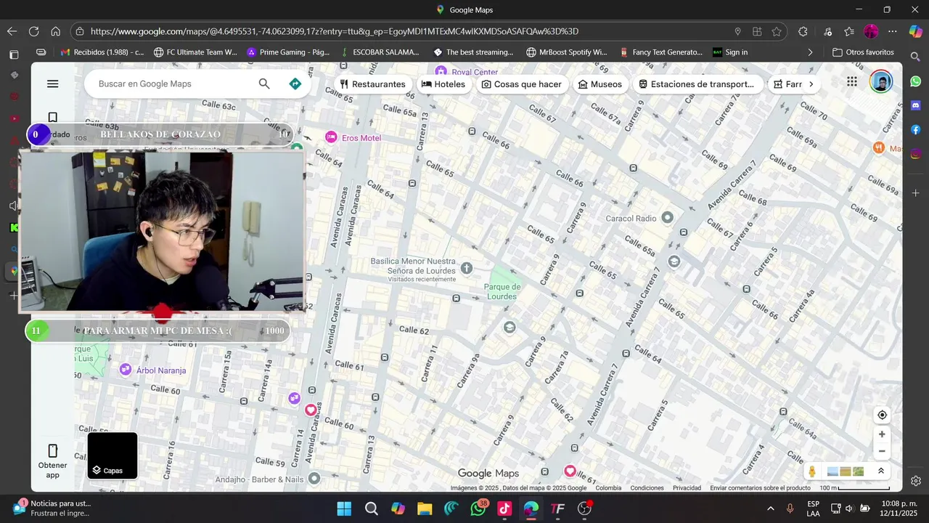Open TikTok from the taskbar
929x523 pixels.
[x=504, y=508]
